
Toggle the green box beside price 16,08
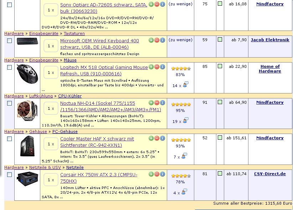[x=220, y=4]
